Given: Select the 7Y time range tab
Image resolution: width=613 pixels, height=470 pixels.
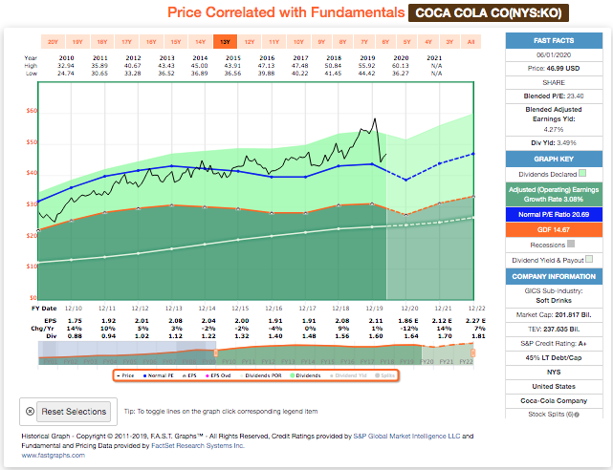Looking at the screenshot, I should (x=364, y=42).
